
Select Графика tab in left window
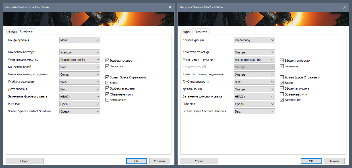(26, 32)
